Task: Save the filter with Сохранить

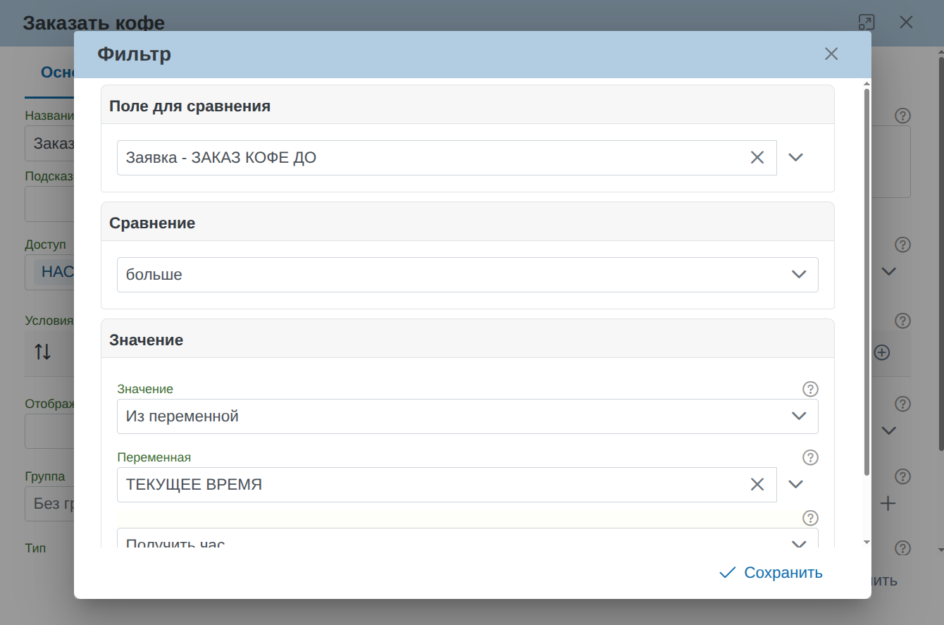Action: coord(771,573)
